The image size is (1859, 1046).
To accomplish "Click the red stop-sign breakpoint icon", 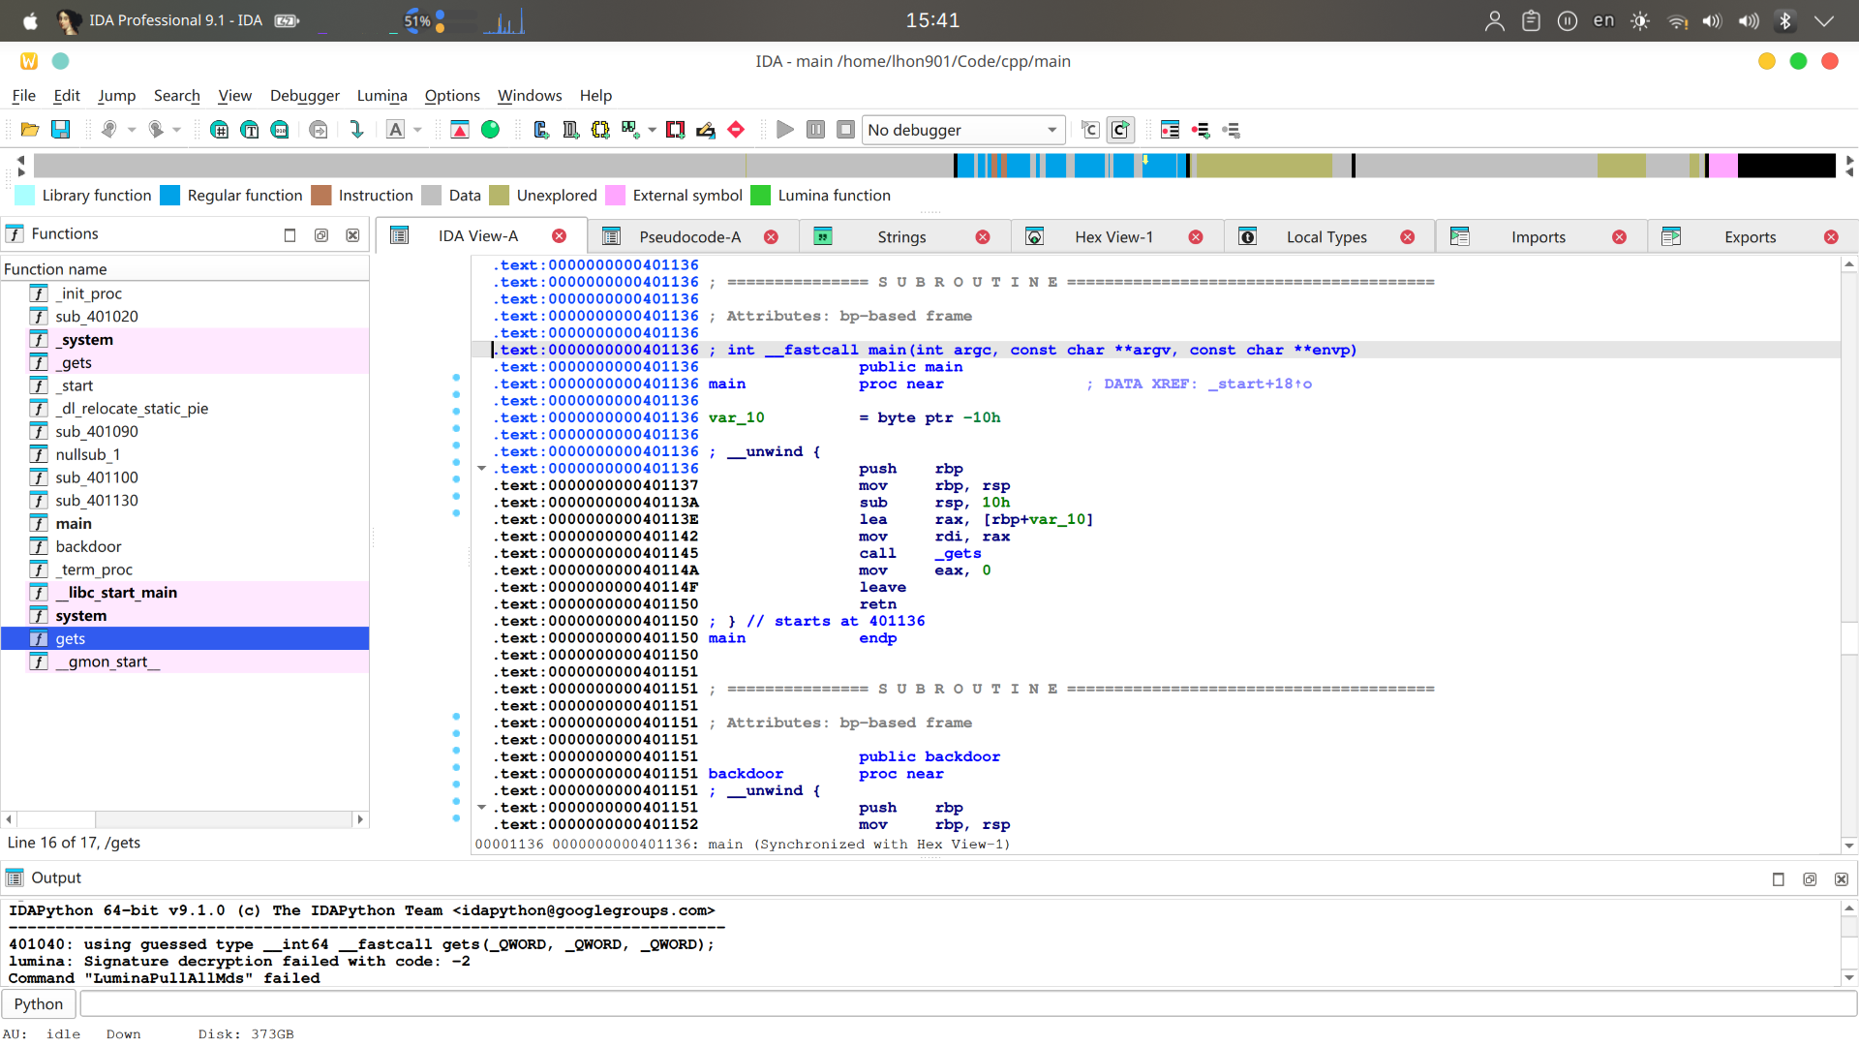I will click(x=736, y=130).
